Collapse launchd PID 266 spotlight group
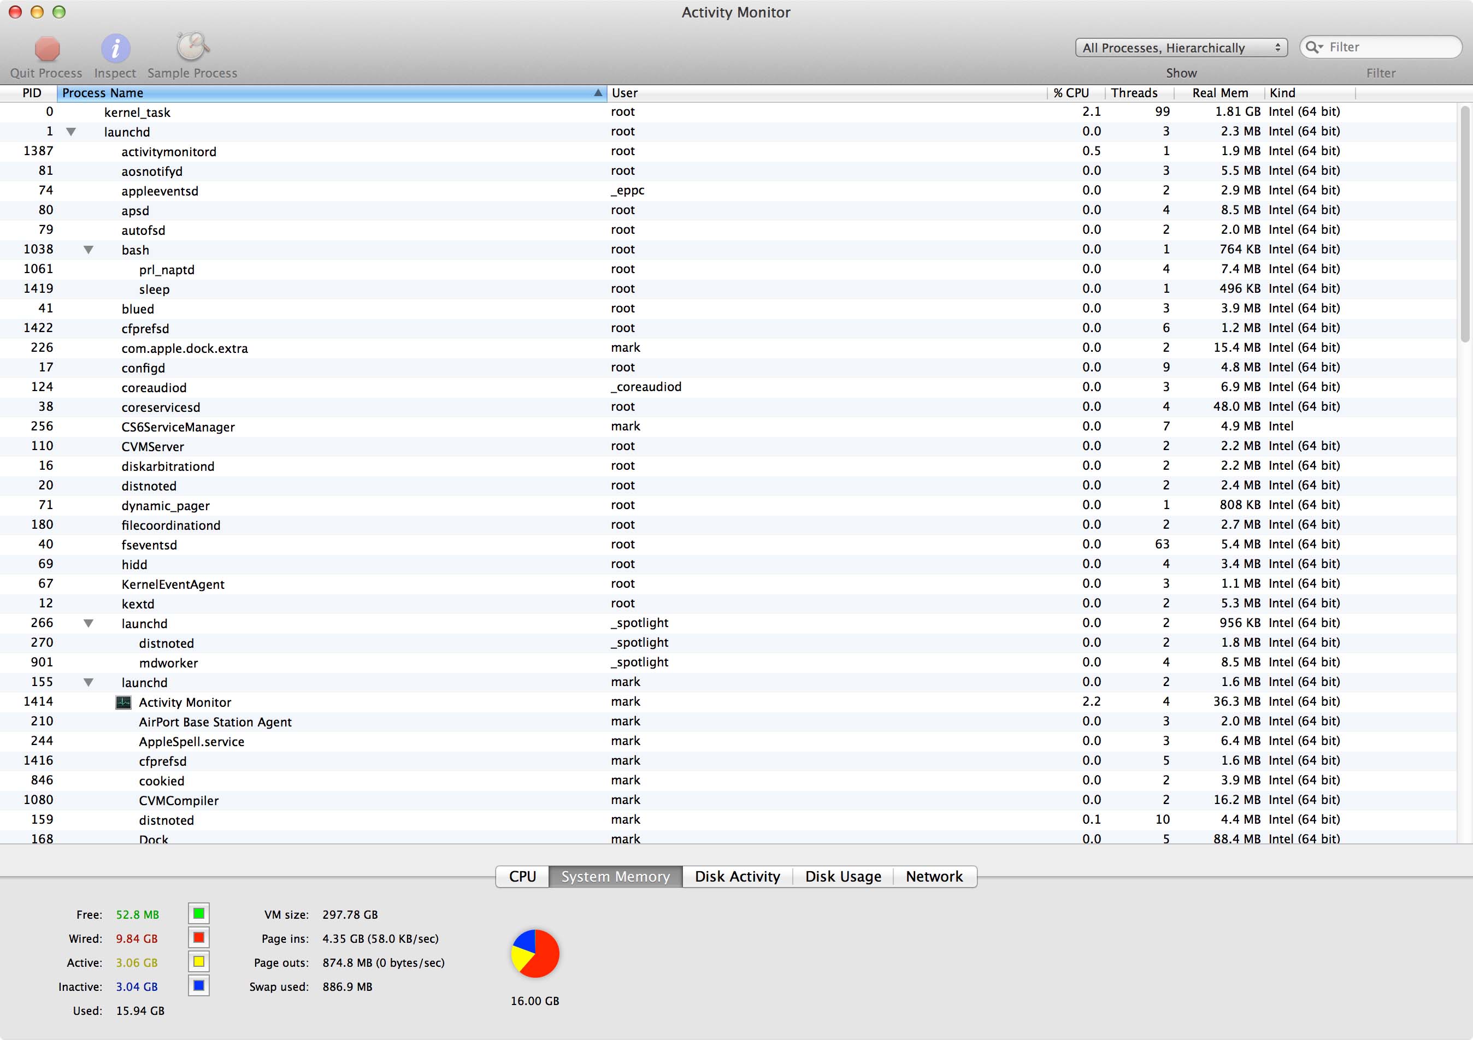The image size is (1473, 1040). (x=89, y=623)
